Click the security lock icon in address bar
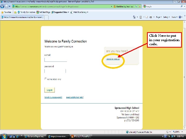Viewport: 186px width, 139px height. (114, 6)
